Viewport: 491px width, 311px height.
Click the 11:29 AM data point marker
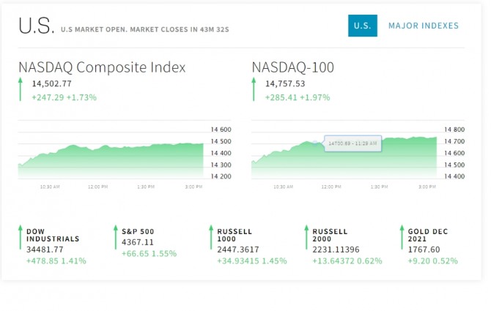(x=315, y=142)
